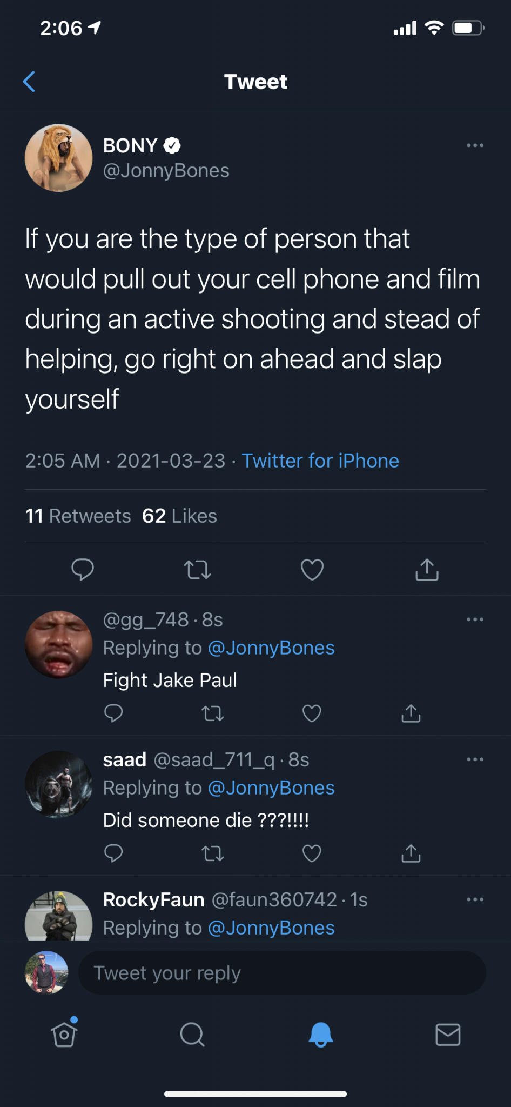View the 11 Retweets list
The height and width of the screenshot is (1107, 511).
click(x=78, y=516)
